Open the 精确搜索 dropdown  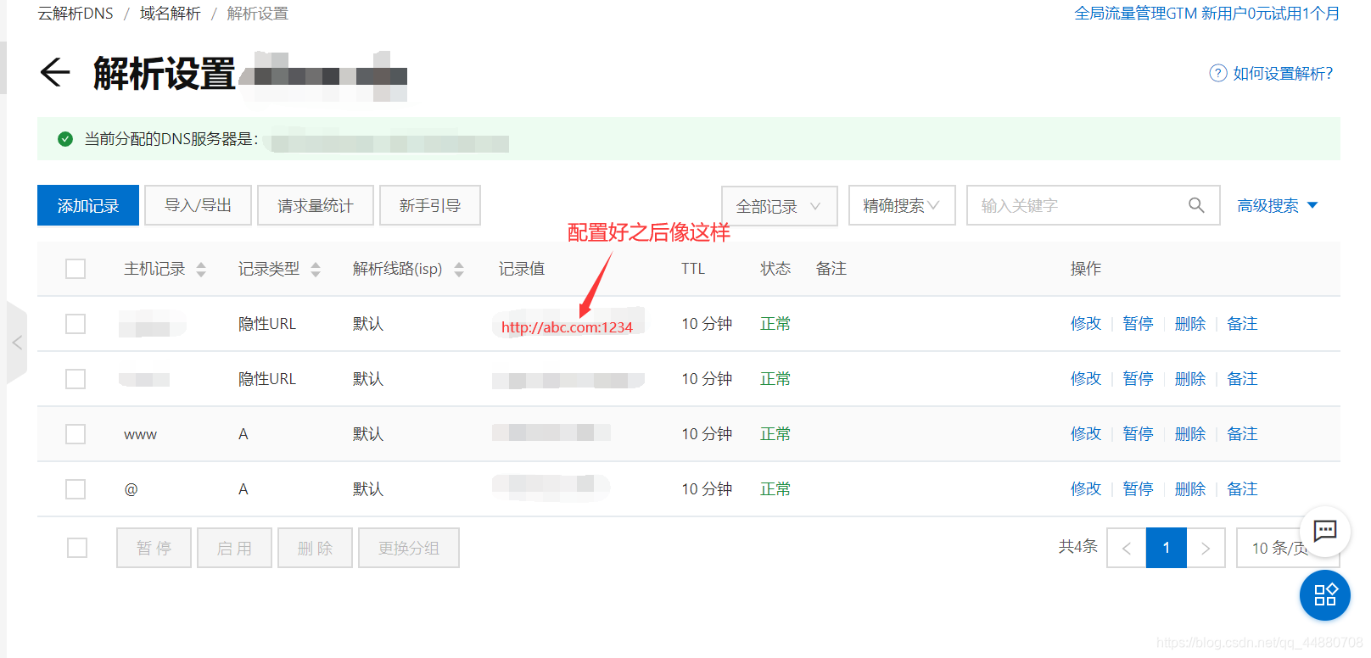tap(902, 205)
